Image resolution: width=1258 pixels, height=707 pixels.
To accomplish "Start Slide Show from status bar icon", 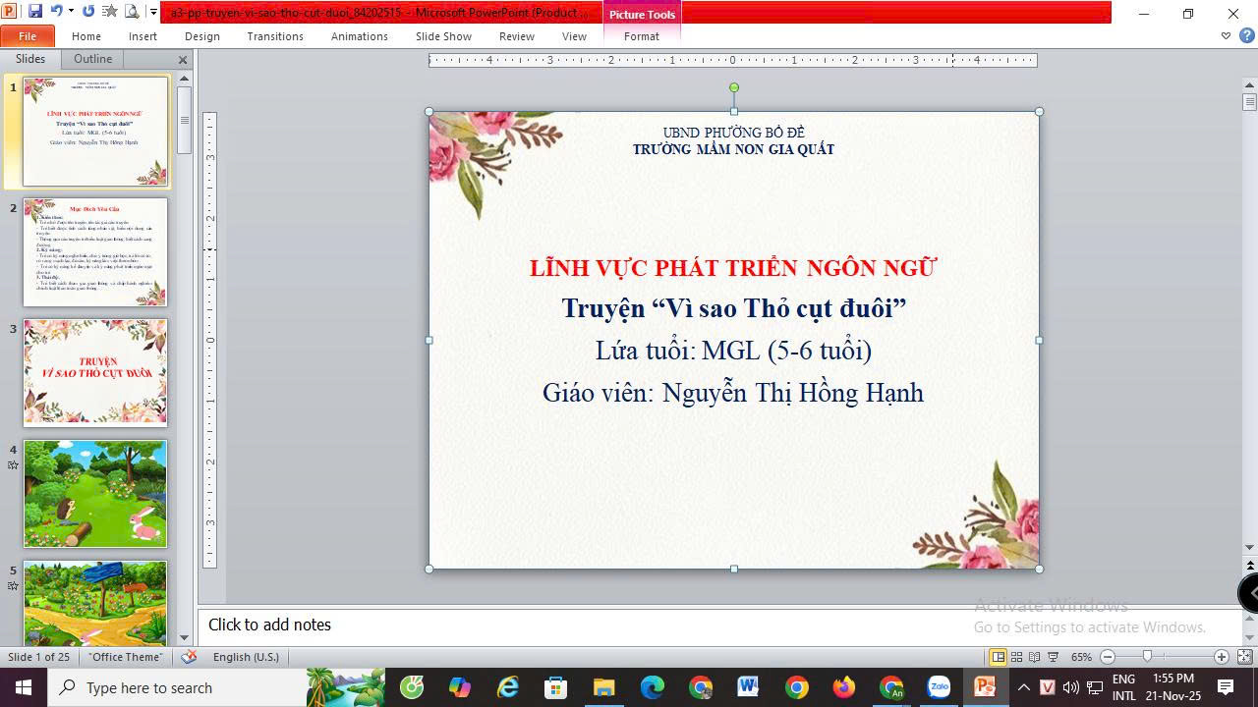I will tap(1053, 657).
